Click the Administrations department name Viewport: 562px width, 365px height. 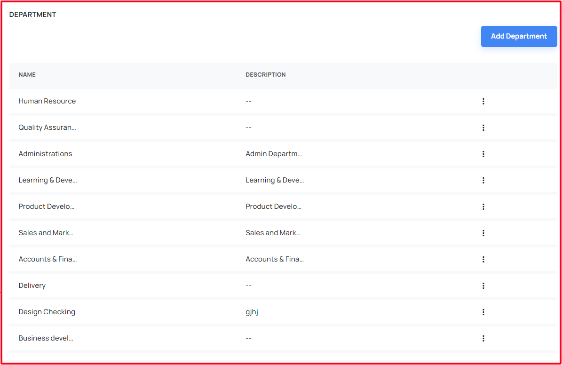[x=45, y=154]
